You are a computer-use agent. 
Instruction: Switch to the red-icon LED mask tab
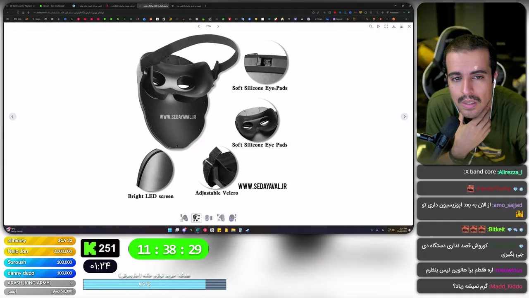[121, 6]
